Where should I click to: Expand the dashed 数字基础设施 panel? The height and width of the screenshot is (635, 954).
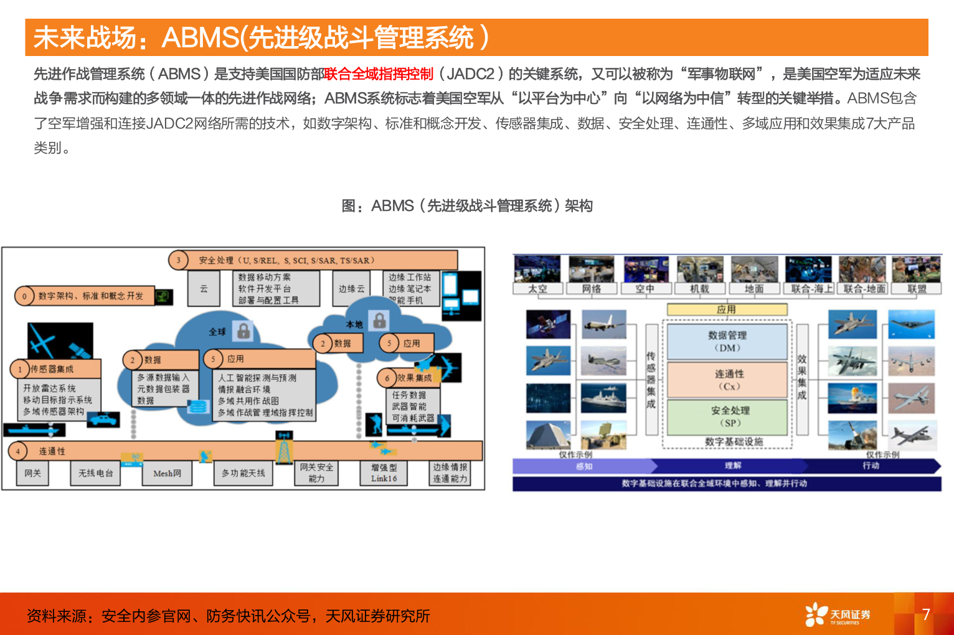735,441
